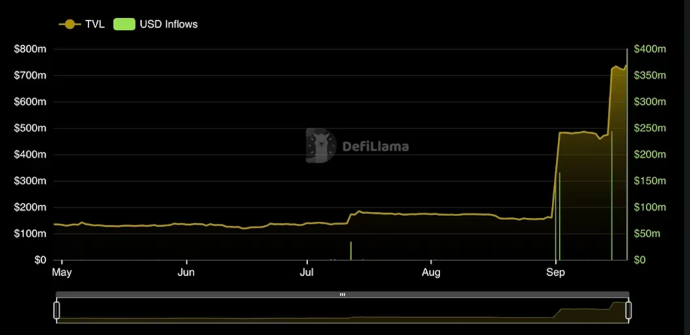Screen dimensions: 690x335
Task: Click the range selector top drag bar
Action: pos(342,295)
